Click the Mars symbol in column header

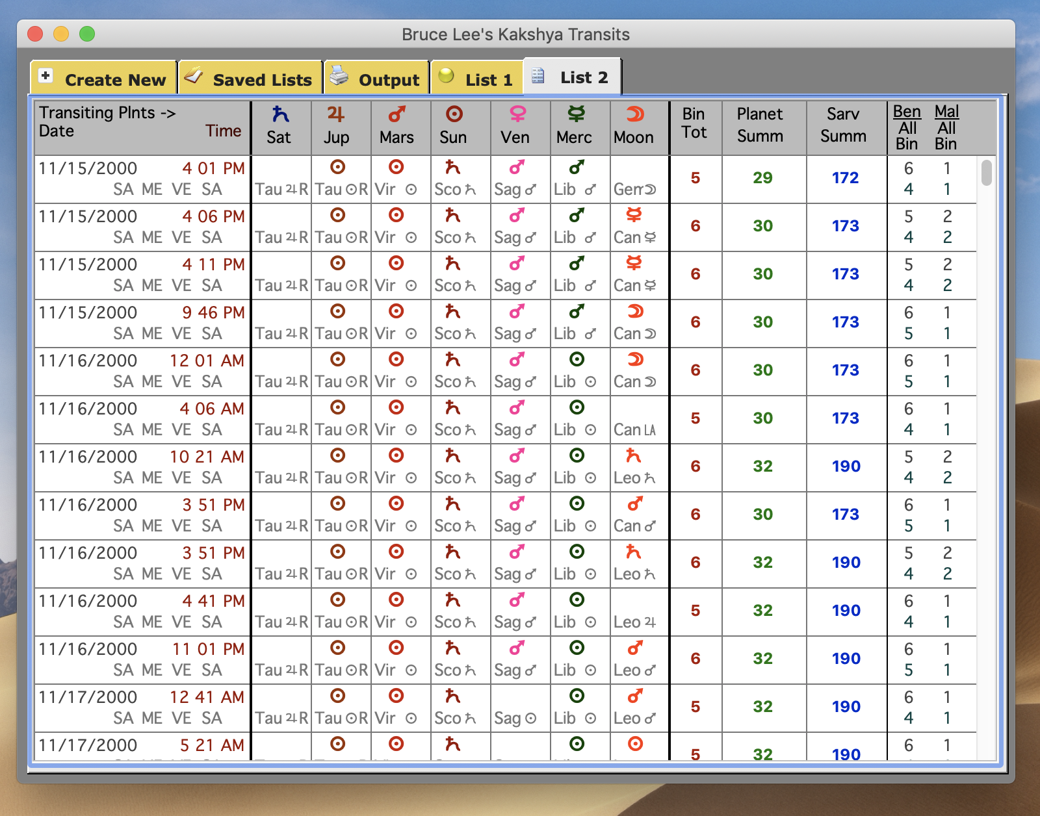coord(396,114)
